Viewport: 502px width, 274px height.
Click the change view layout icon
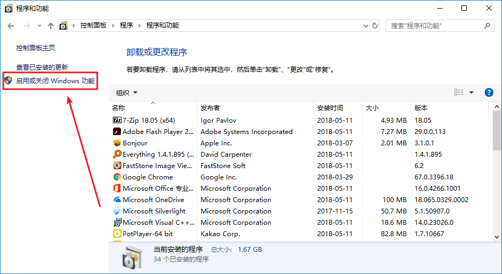click(459, 92)
